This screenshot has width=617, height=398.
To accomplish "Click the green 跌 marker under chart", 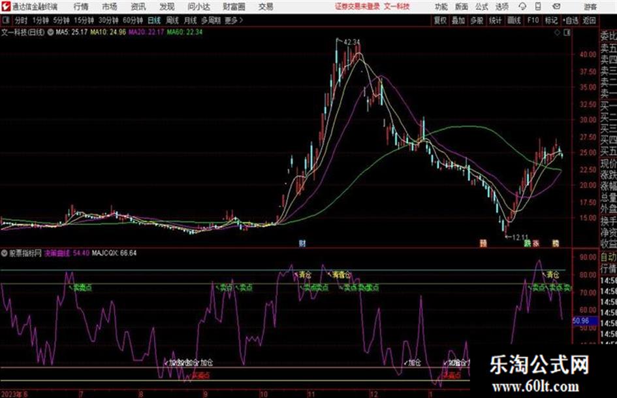I will pyautogui.click(x=528, y=243).
